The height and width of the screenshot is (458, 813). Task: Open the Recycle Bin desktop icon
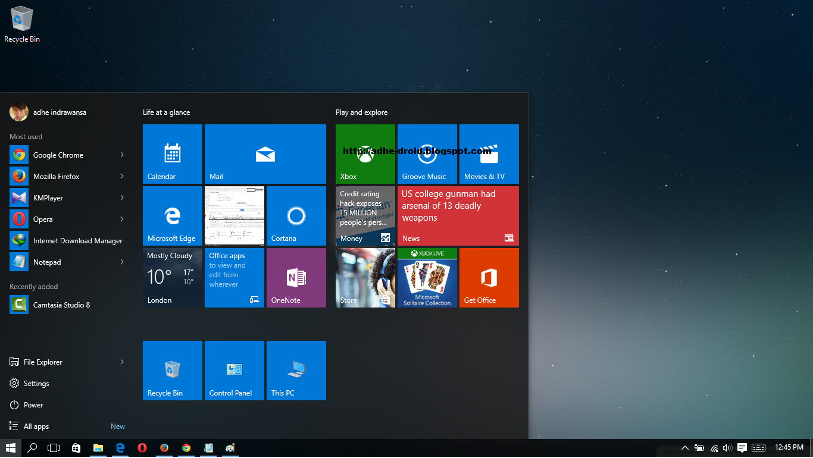point(22,25)
